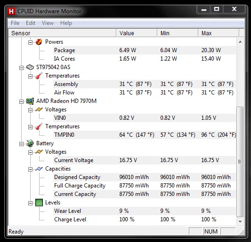
Task: Open the File menu
Action: 15,23
